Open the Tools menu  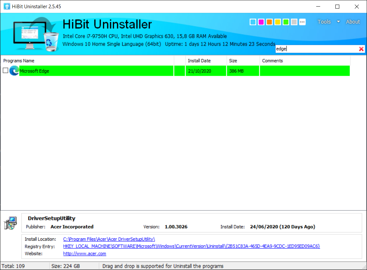click(324, 22)
